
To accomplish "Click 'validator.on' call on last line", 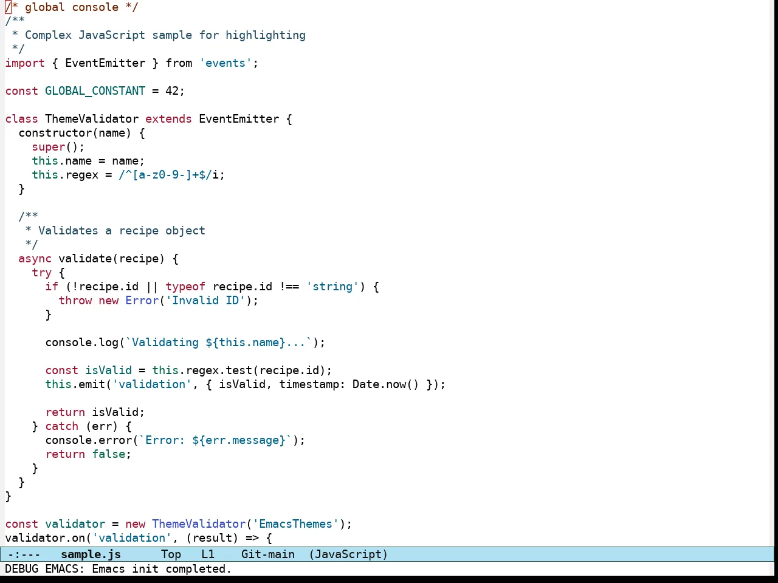I will tap(45, 538).
